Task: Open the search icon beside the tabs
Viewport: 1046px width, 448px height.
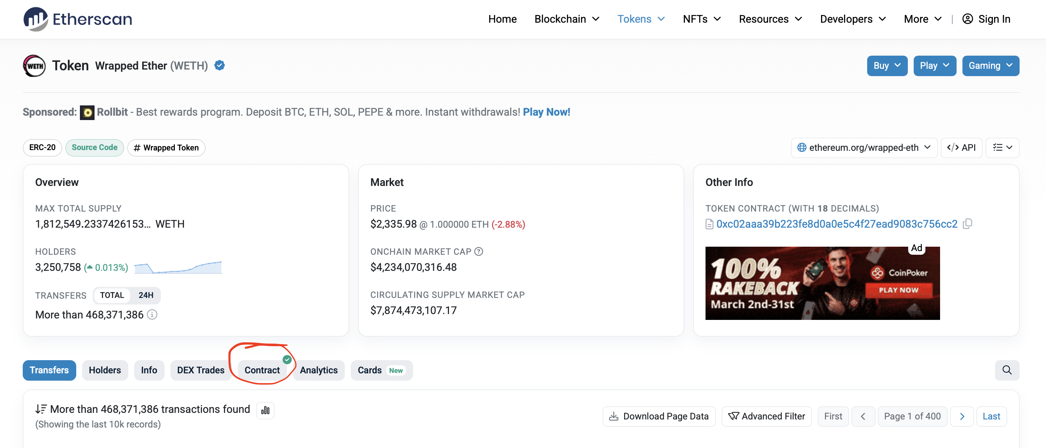Action: tap(1007, 370)
